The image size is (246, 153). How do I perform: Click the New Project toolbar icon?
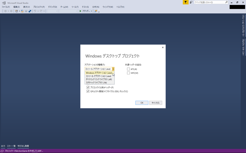tap(17, 11)
